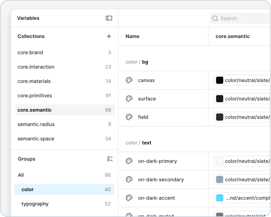This screenshot has width=271, height=217.
Task: Click the core.semantic column header
Action: point(233,36)
